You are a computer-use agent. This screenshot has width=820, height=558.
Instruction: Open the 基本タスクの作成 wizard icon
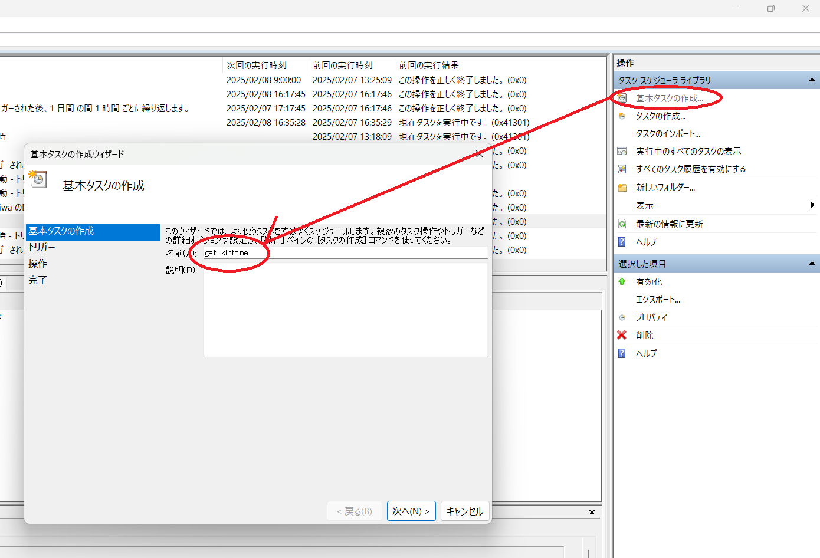[x=622, y=98]
